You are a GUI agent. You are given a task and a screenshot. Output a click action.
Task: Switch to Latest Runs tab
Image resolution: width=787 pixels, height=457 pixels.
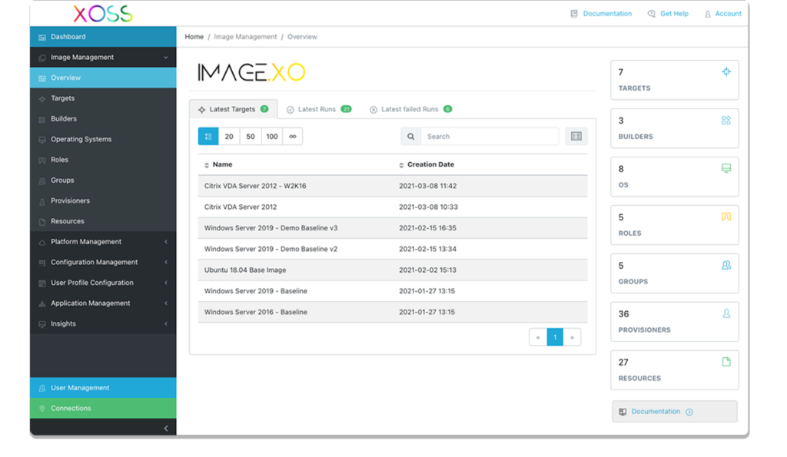tap(319, 109)
